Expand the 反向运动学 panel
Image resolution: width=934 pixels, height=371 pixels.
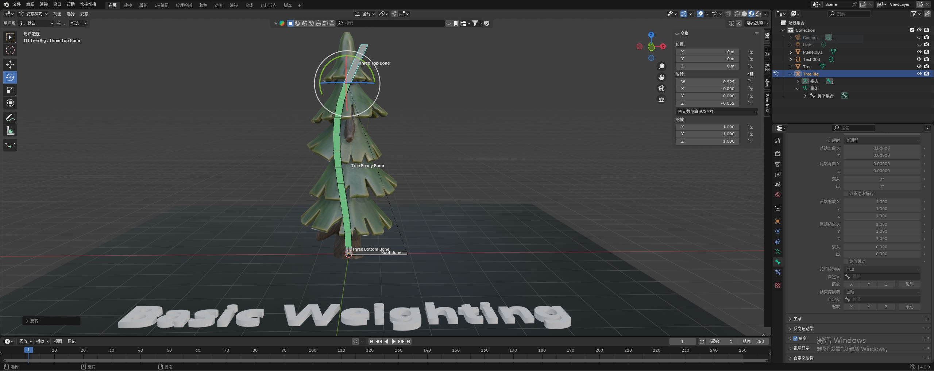click(803, 329)
